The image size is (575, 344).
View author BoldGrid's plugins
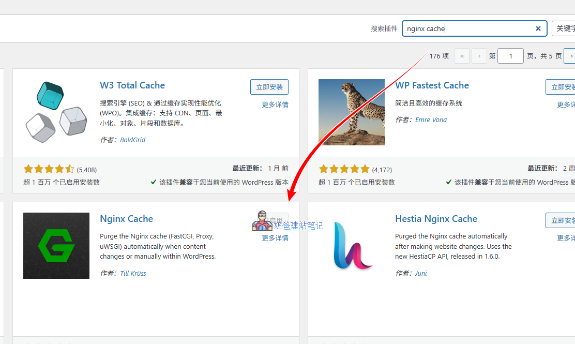pos(132,140)
